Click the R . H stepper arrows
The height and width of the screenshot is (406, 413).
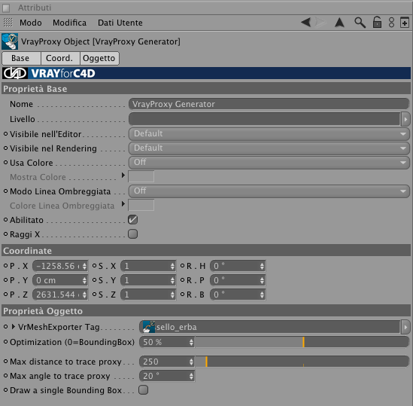262,266
